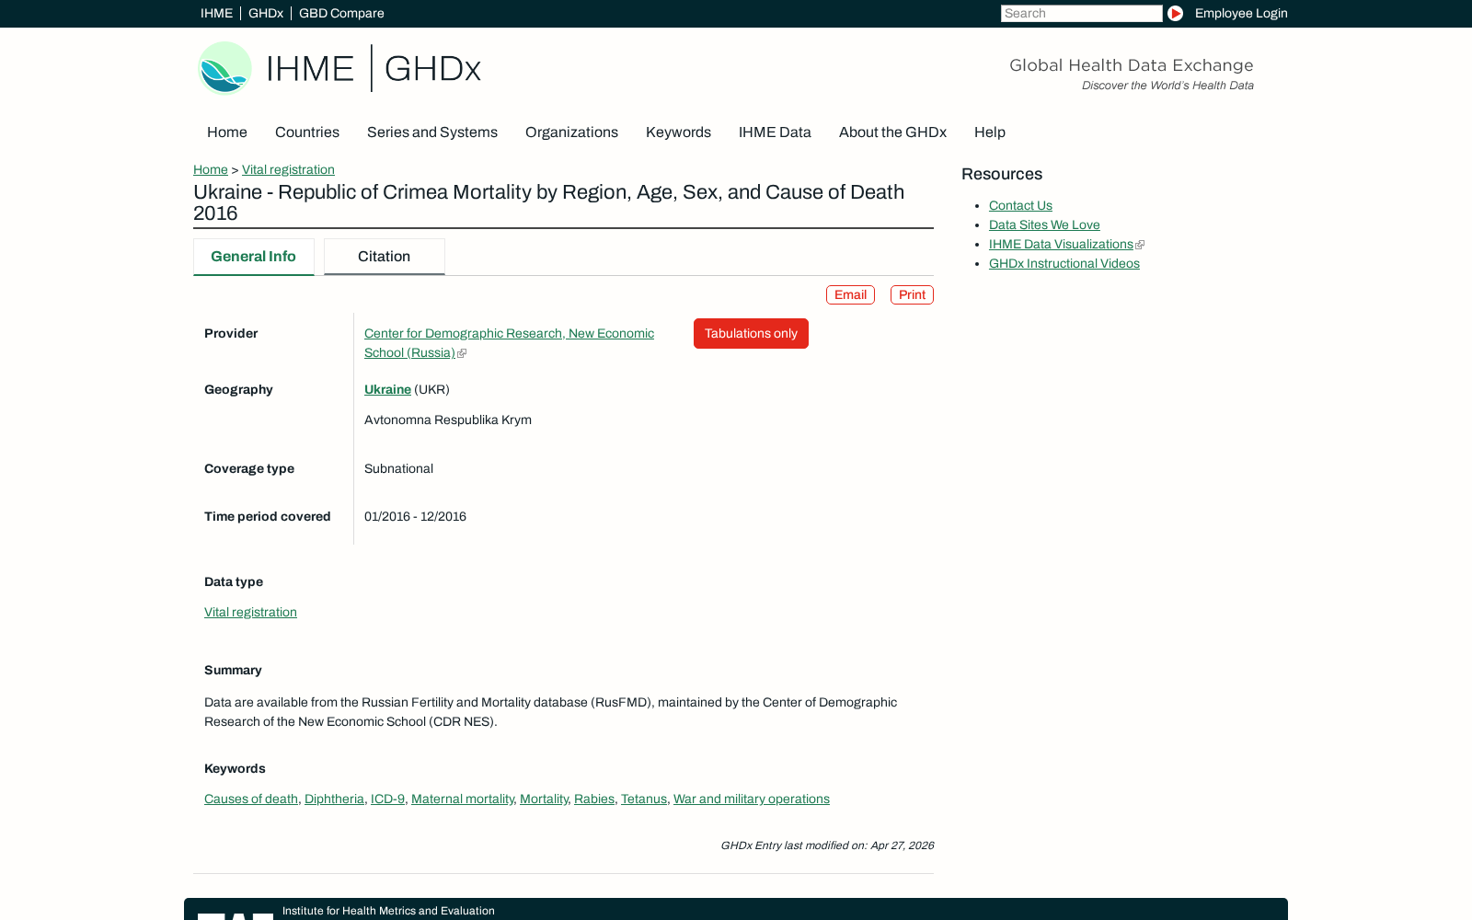Open the Ukraine geography link

(387, 389)
